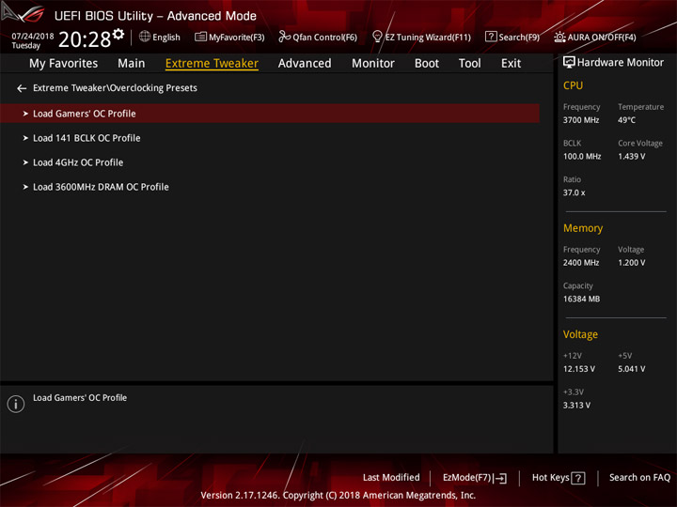Click the Search question mark icon
The image size is (677, 507).
[x=491, y=37]
